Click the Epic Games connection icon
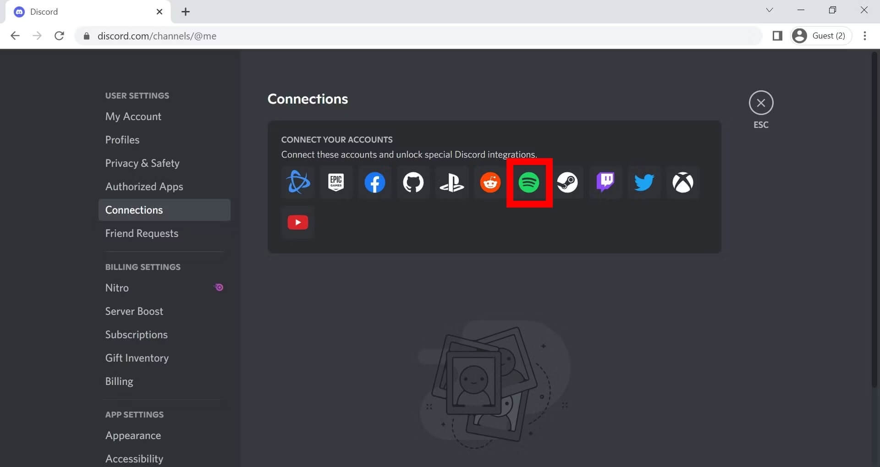 click(x=336, y=182)
